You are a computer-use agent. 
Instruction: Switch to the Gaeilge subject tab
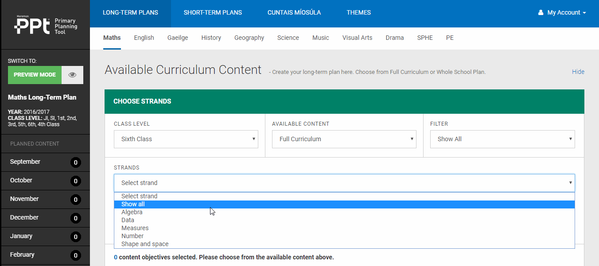[178, 38]
